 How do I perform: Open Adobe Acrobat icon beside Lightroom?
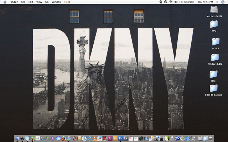click(x=131, y=139)
